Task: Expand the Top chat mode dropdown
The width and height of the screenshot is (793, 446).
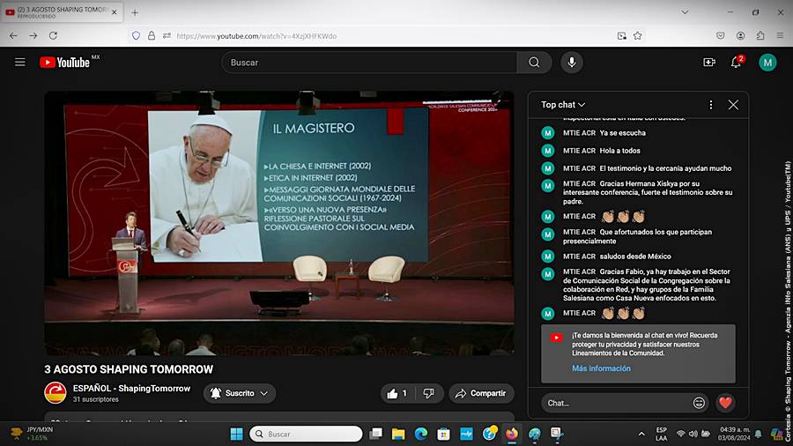Action: (x=563, y=105)
